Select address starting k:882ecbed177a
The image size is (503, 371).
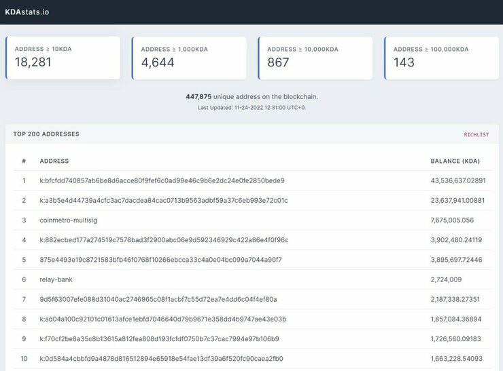tap(164, 240)
